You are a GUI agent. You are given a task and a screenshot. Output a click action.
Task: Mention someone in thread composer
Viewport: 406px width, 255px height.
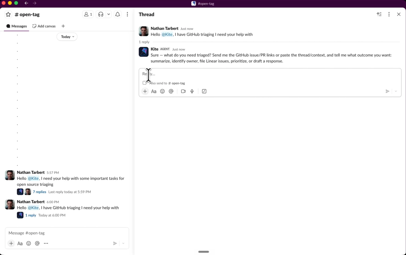coord(171,91)
